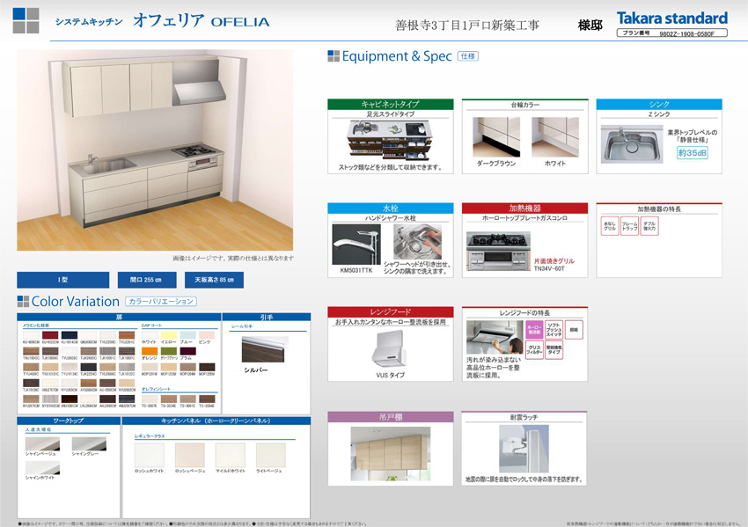Click the Z sink photo
Screen dimensions: 748x527
[632, 144]
